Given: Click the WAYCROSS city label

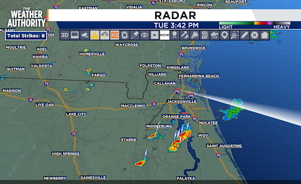Looking at the screenshot, I should pos(127,45).
